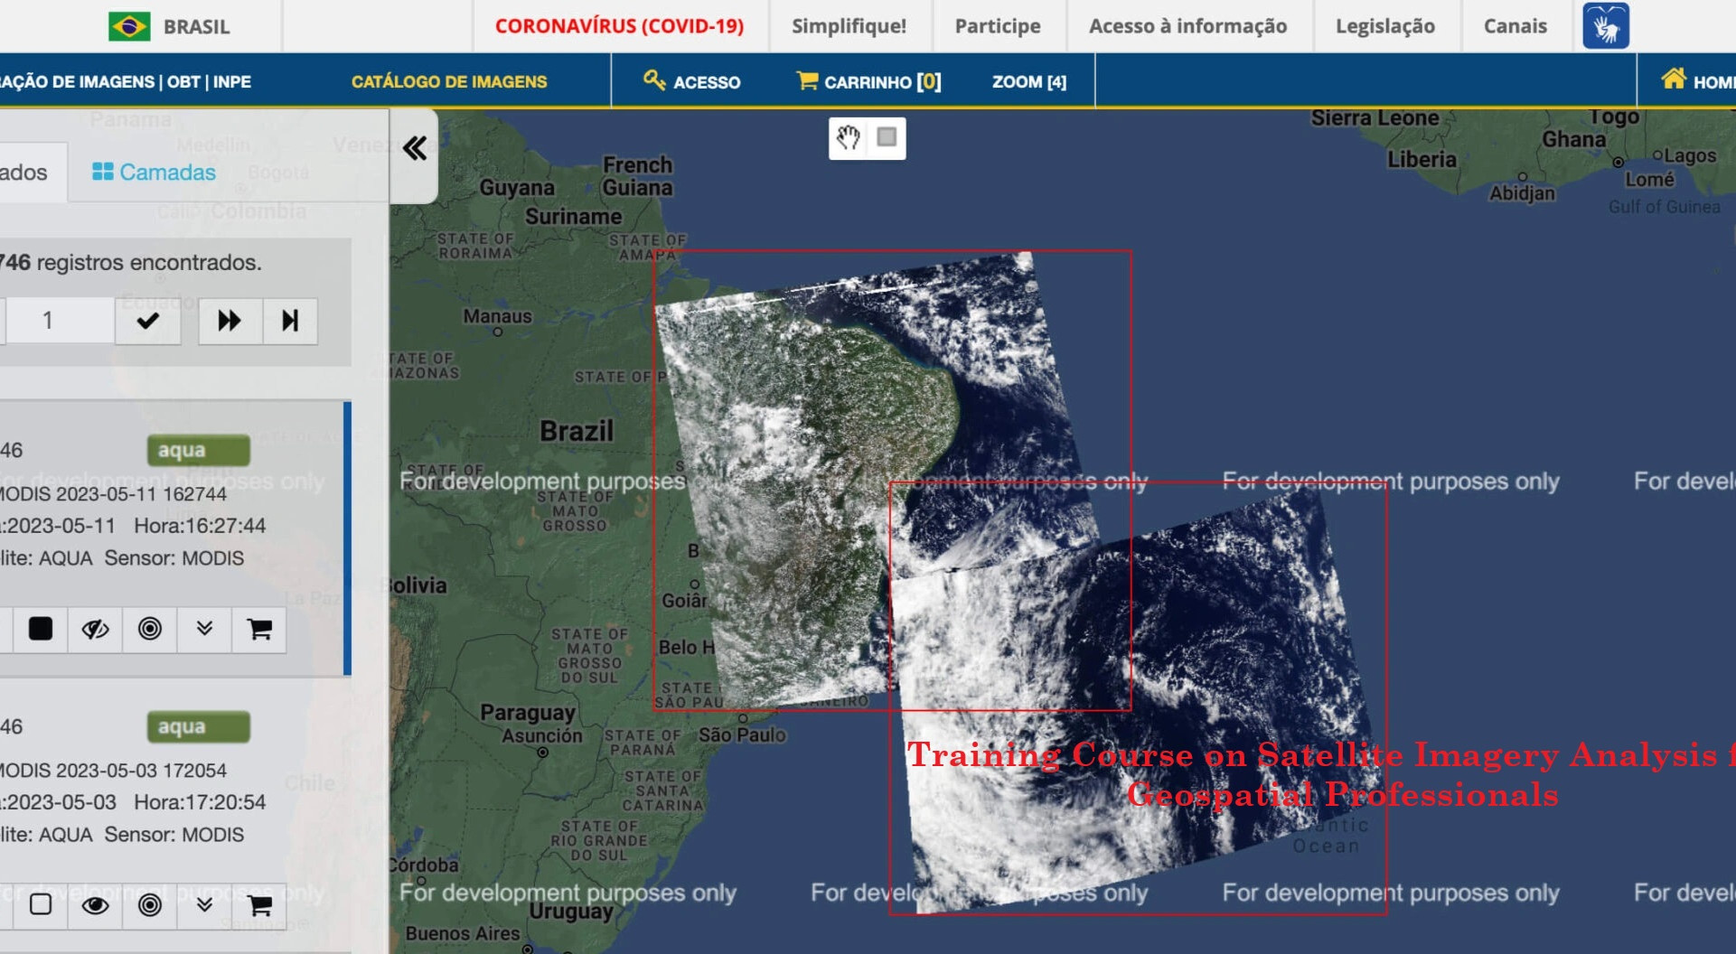The height and width of the screenshot is (954, 1736).
Task: Select the pan hand tool on map
Action: 848,138
